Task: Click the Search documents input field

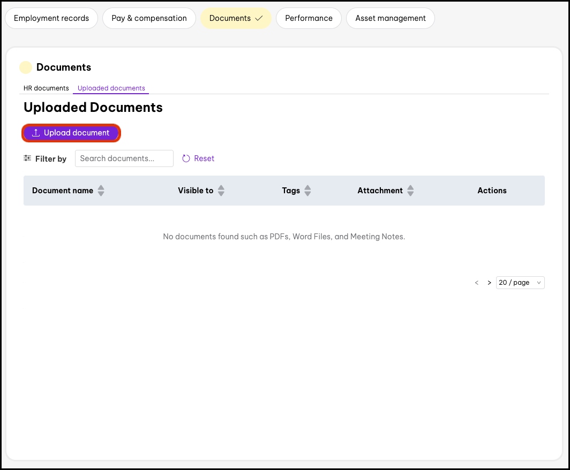Action: click(124, 158)
